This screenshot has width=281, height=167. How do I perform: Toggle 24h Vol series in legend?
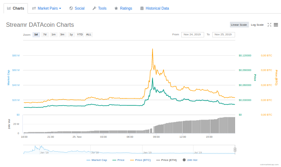(x=190, y=160)
